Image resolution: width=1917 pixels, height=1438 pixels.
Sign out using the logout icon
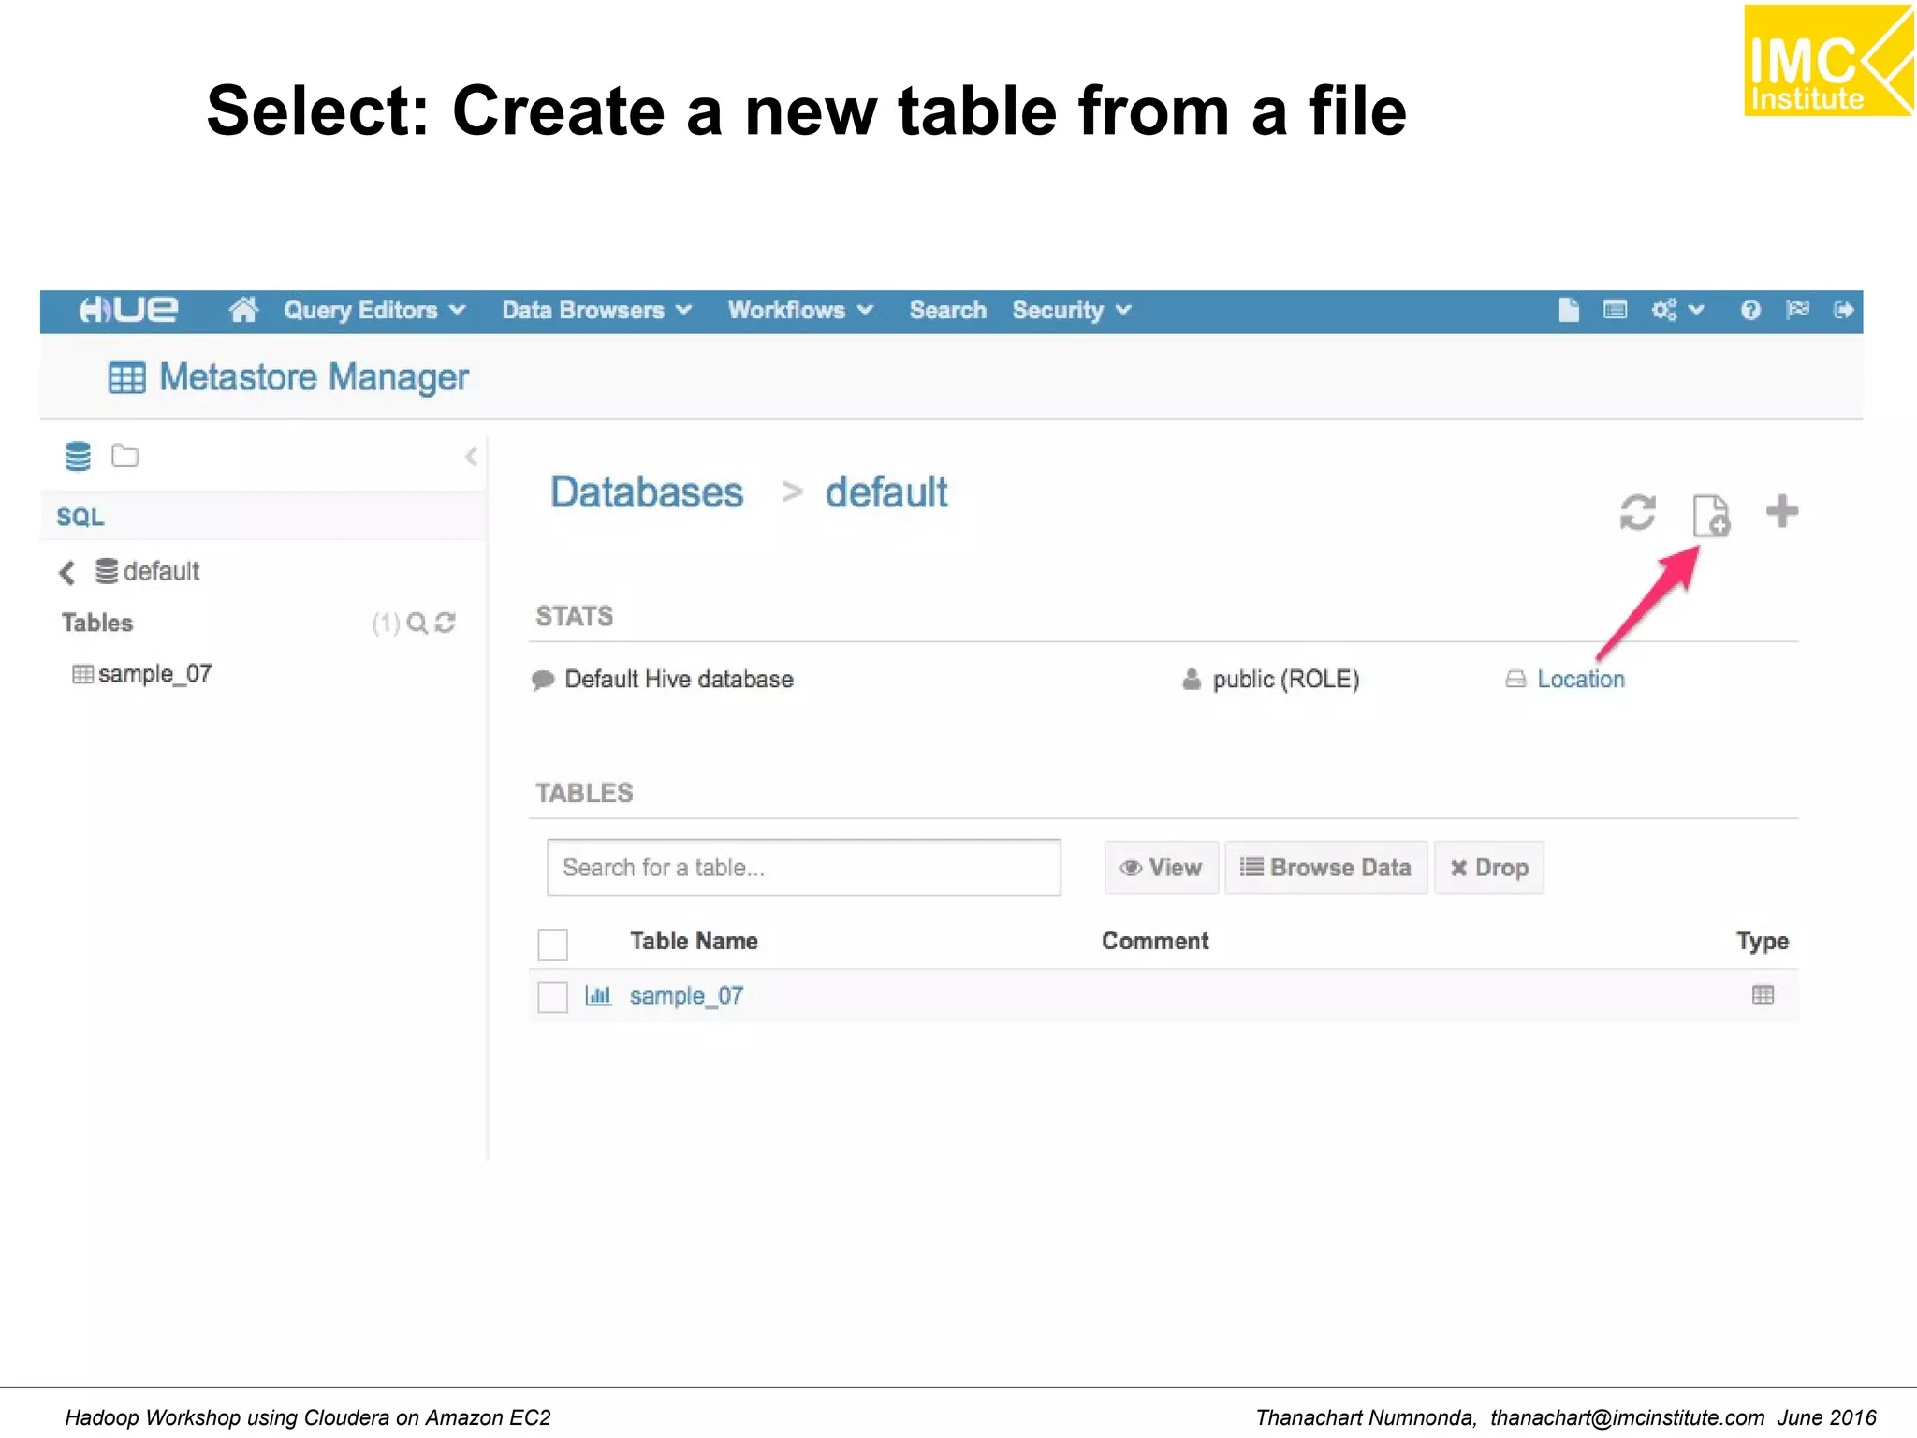point(1843,310)
